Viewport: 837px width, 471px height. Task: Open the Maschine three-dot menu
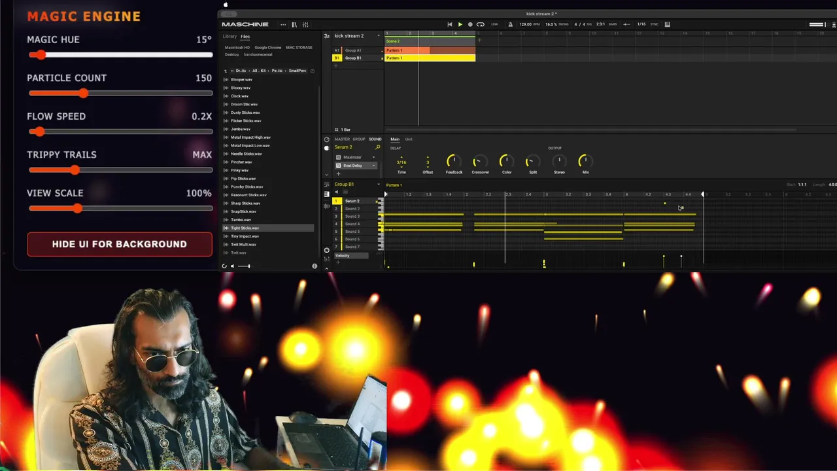[x=283, y=24]
